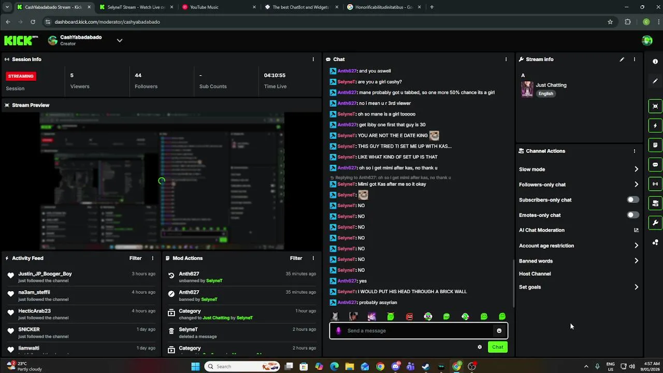
Task: Click the English language tag
Action: click(x=545, y=94)
